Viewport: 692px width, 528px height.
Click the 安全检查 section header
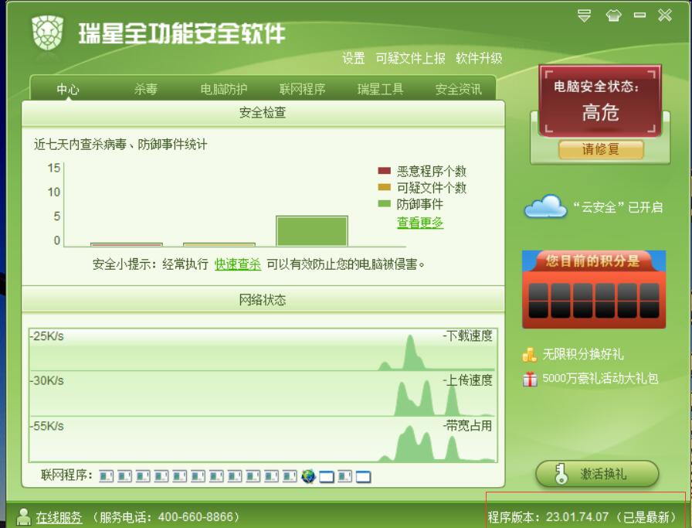(x=263, y=113)
